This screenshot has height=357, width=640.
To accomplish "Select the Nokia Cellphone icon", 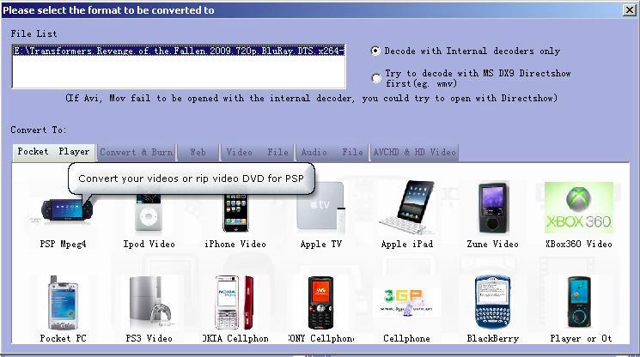I will click(235, 302).
